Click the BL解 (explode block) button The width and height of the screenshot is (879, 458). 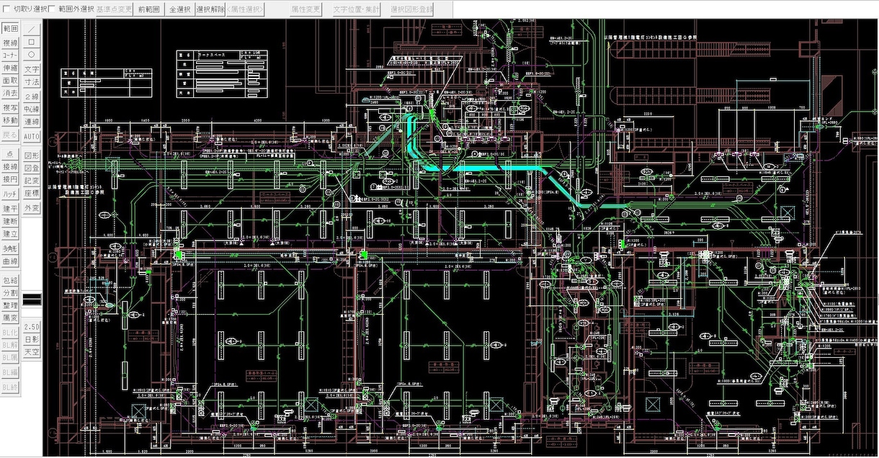tap(10, 346)
